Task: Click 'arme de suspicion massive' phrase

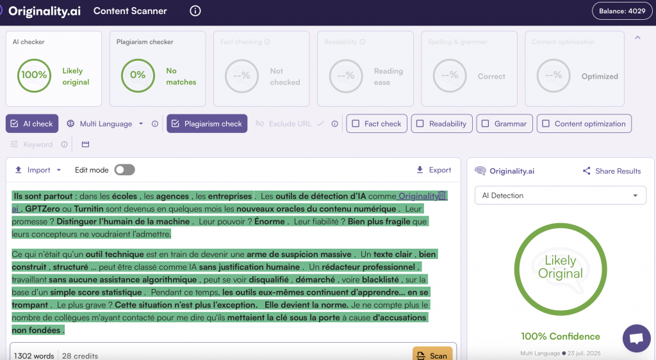Action: (x=299, y=254)
